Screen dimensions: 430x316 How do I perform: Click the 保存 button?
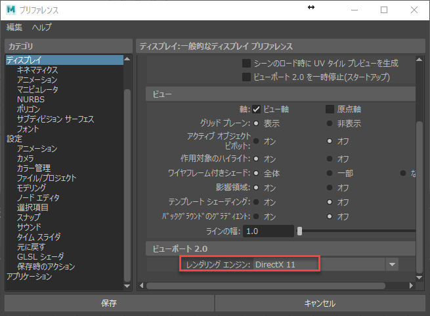[109, 303]
